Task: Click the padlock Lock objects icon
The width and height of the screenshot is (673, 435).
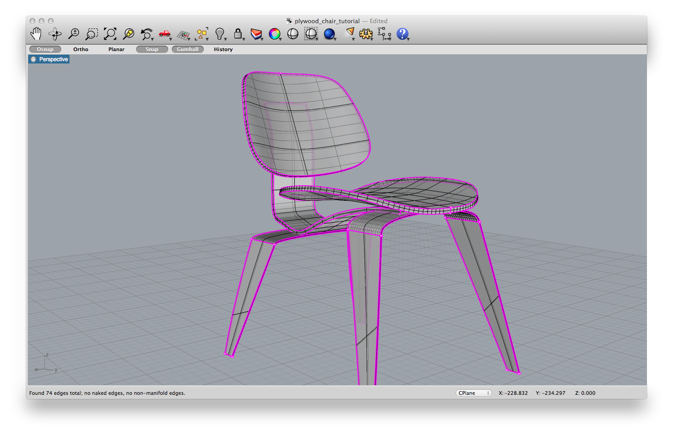Action: [238, 34]
